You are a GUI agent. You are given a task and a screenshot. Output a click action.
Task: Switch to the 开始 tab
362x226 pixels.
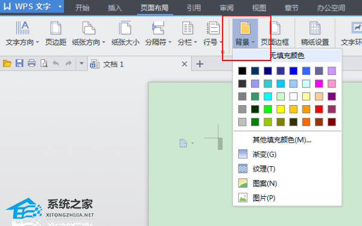82,8
